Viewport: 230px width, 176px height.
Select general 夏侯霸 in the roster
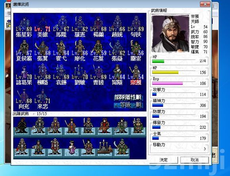[24, 51]
